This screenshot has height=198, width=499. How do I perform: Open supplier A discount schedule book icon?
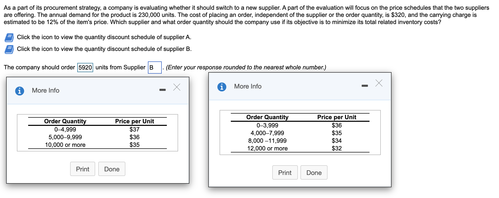click(x=9, y=38)
